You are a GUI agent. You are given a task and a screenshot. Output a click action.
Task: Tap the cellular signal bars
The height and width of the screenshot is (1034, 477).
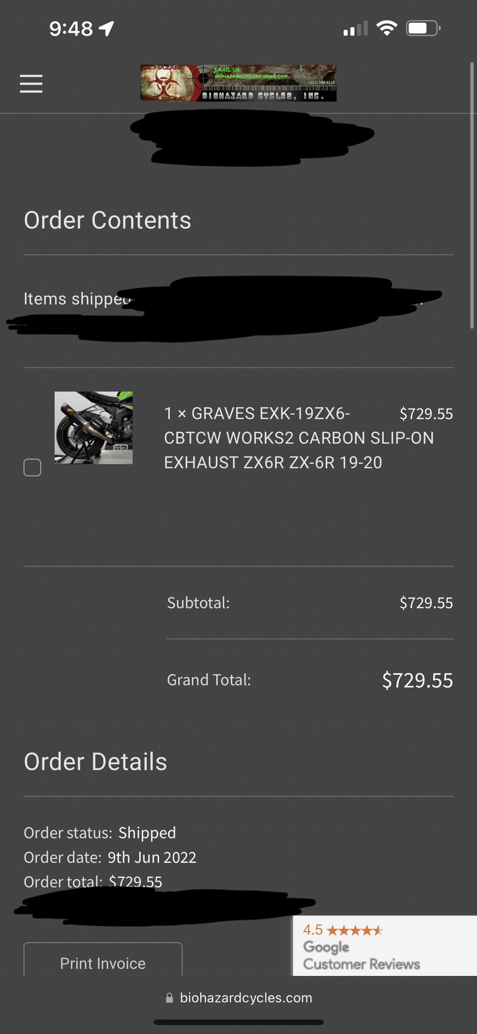(355, 29)
